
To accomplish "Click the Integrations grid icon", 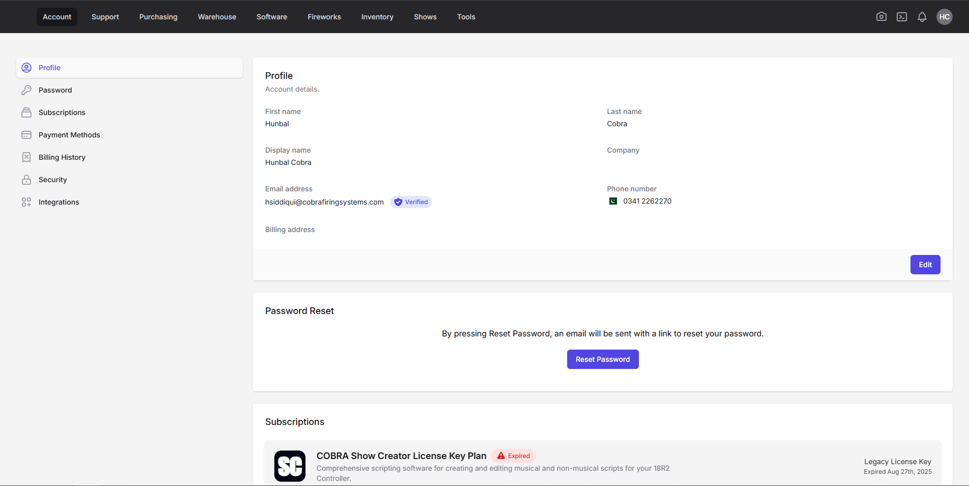I will click(x=26, y=202).
